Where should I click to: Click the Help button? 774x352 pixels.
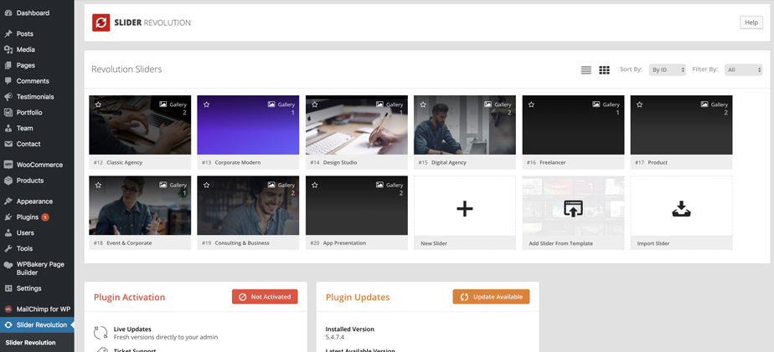[x=751, y=23]
